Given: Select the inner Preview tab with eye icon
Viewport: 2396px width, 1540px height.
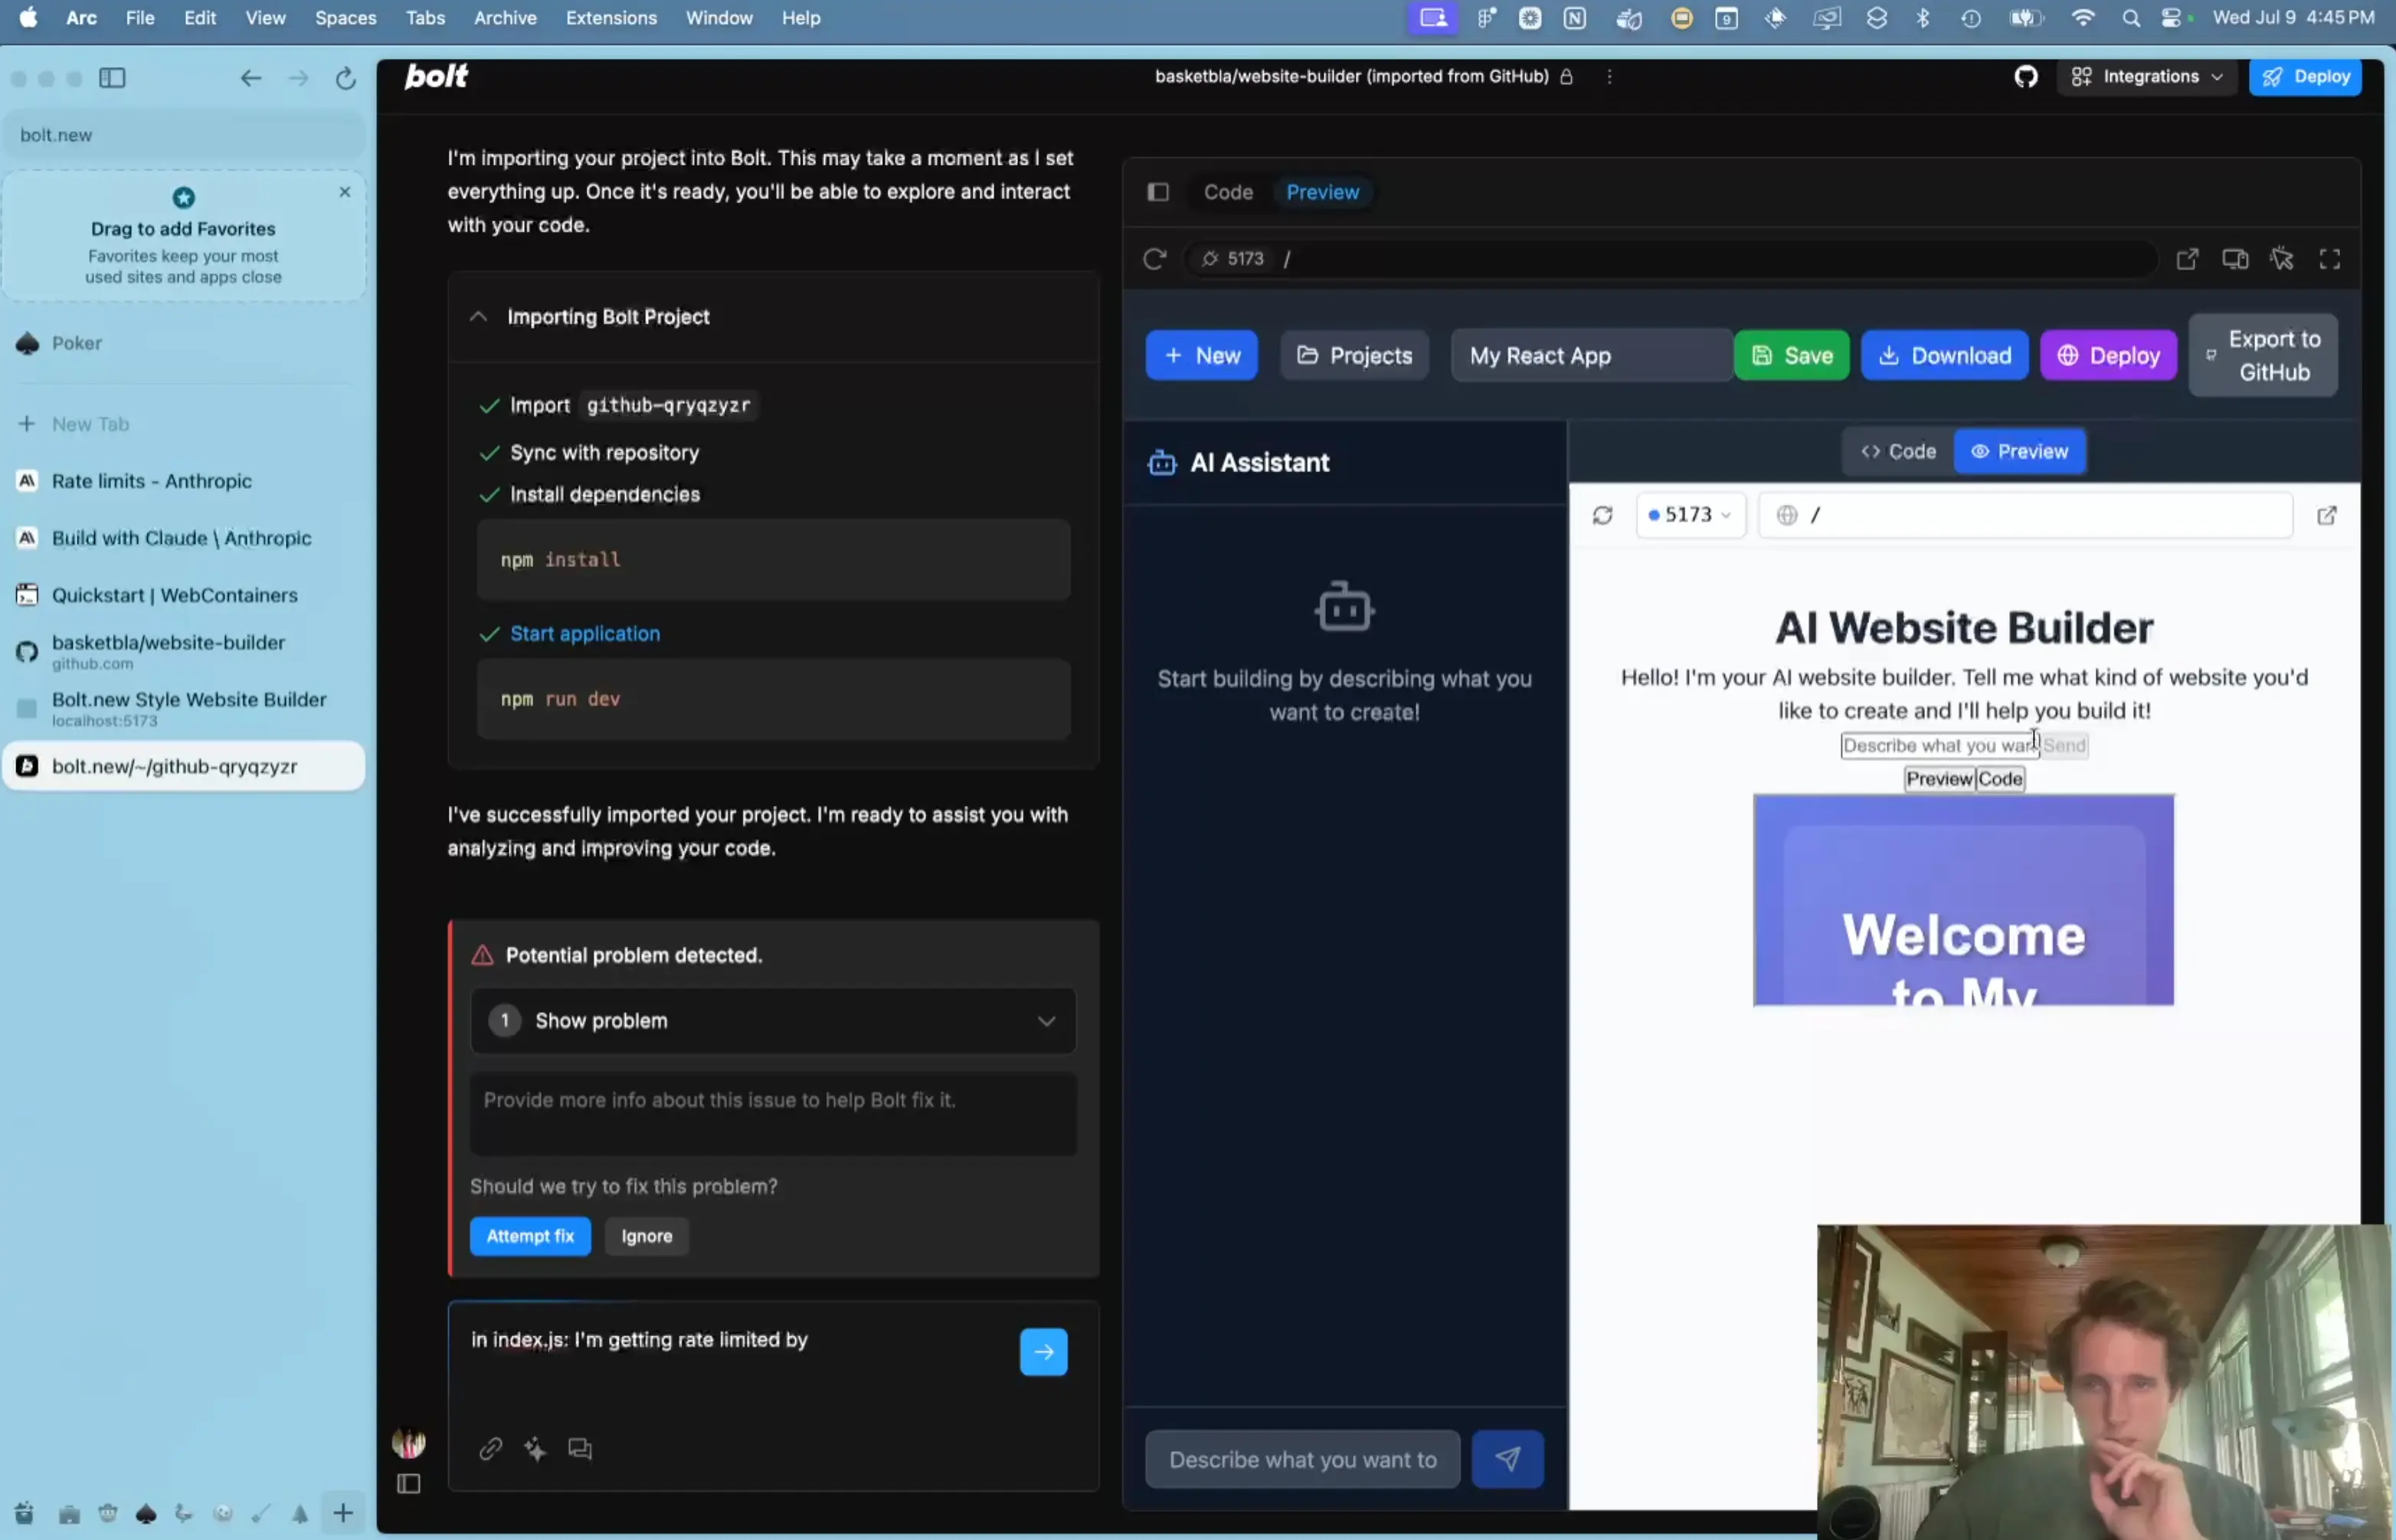Looking at the screenshot, I should 2019,451.
